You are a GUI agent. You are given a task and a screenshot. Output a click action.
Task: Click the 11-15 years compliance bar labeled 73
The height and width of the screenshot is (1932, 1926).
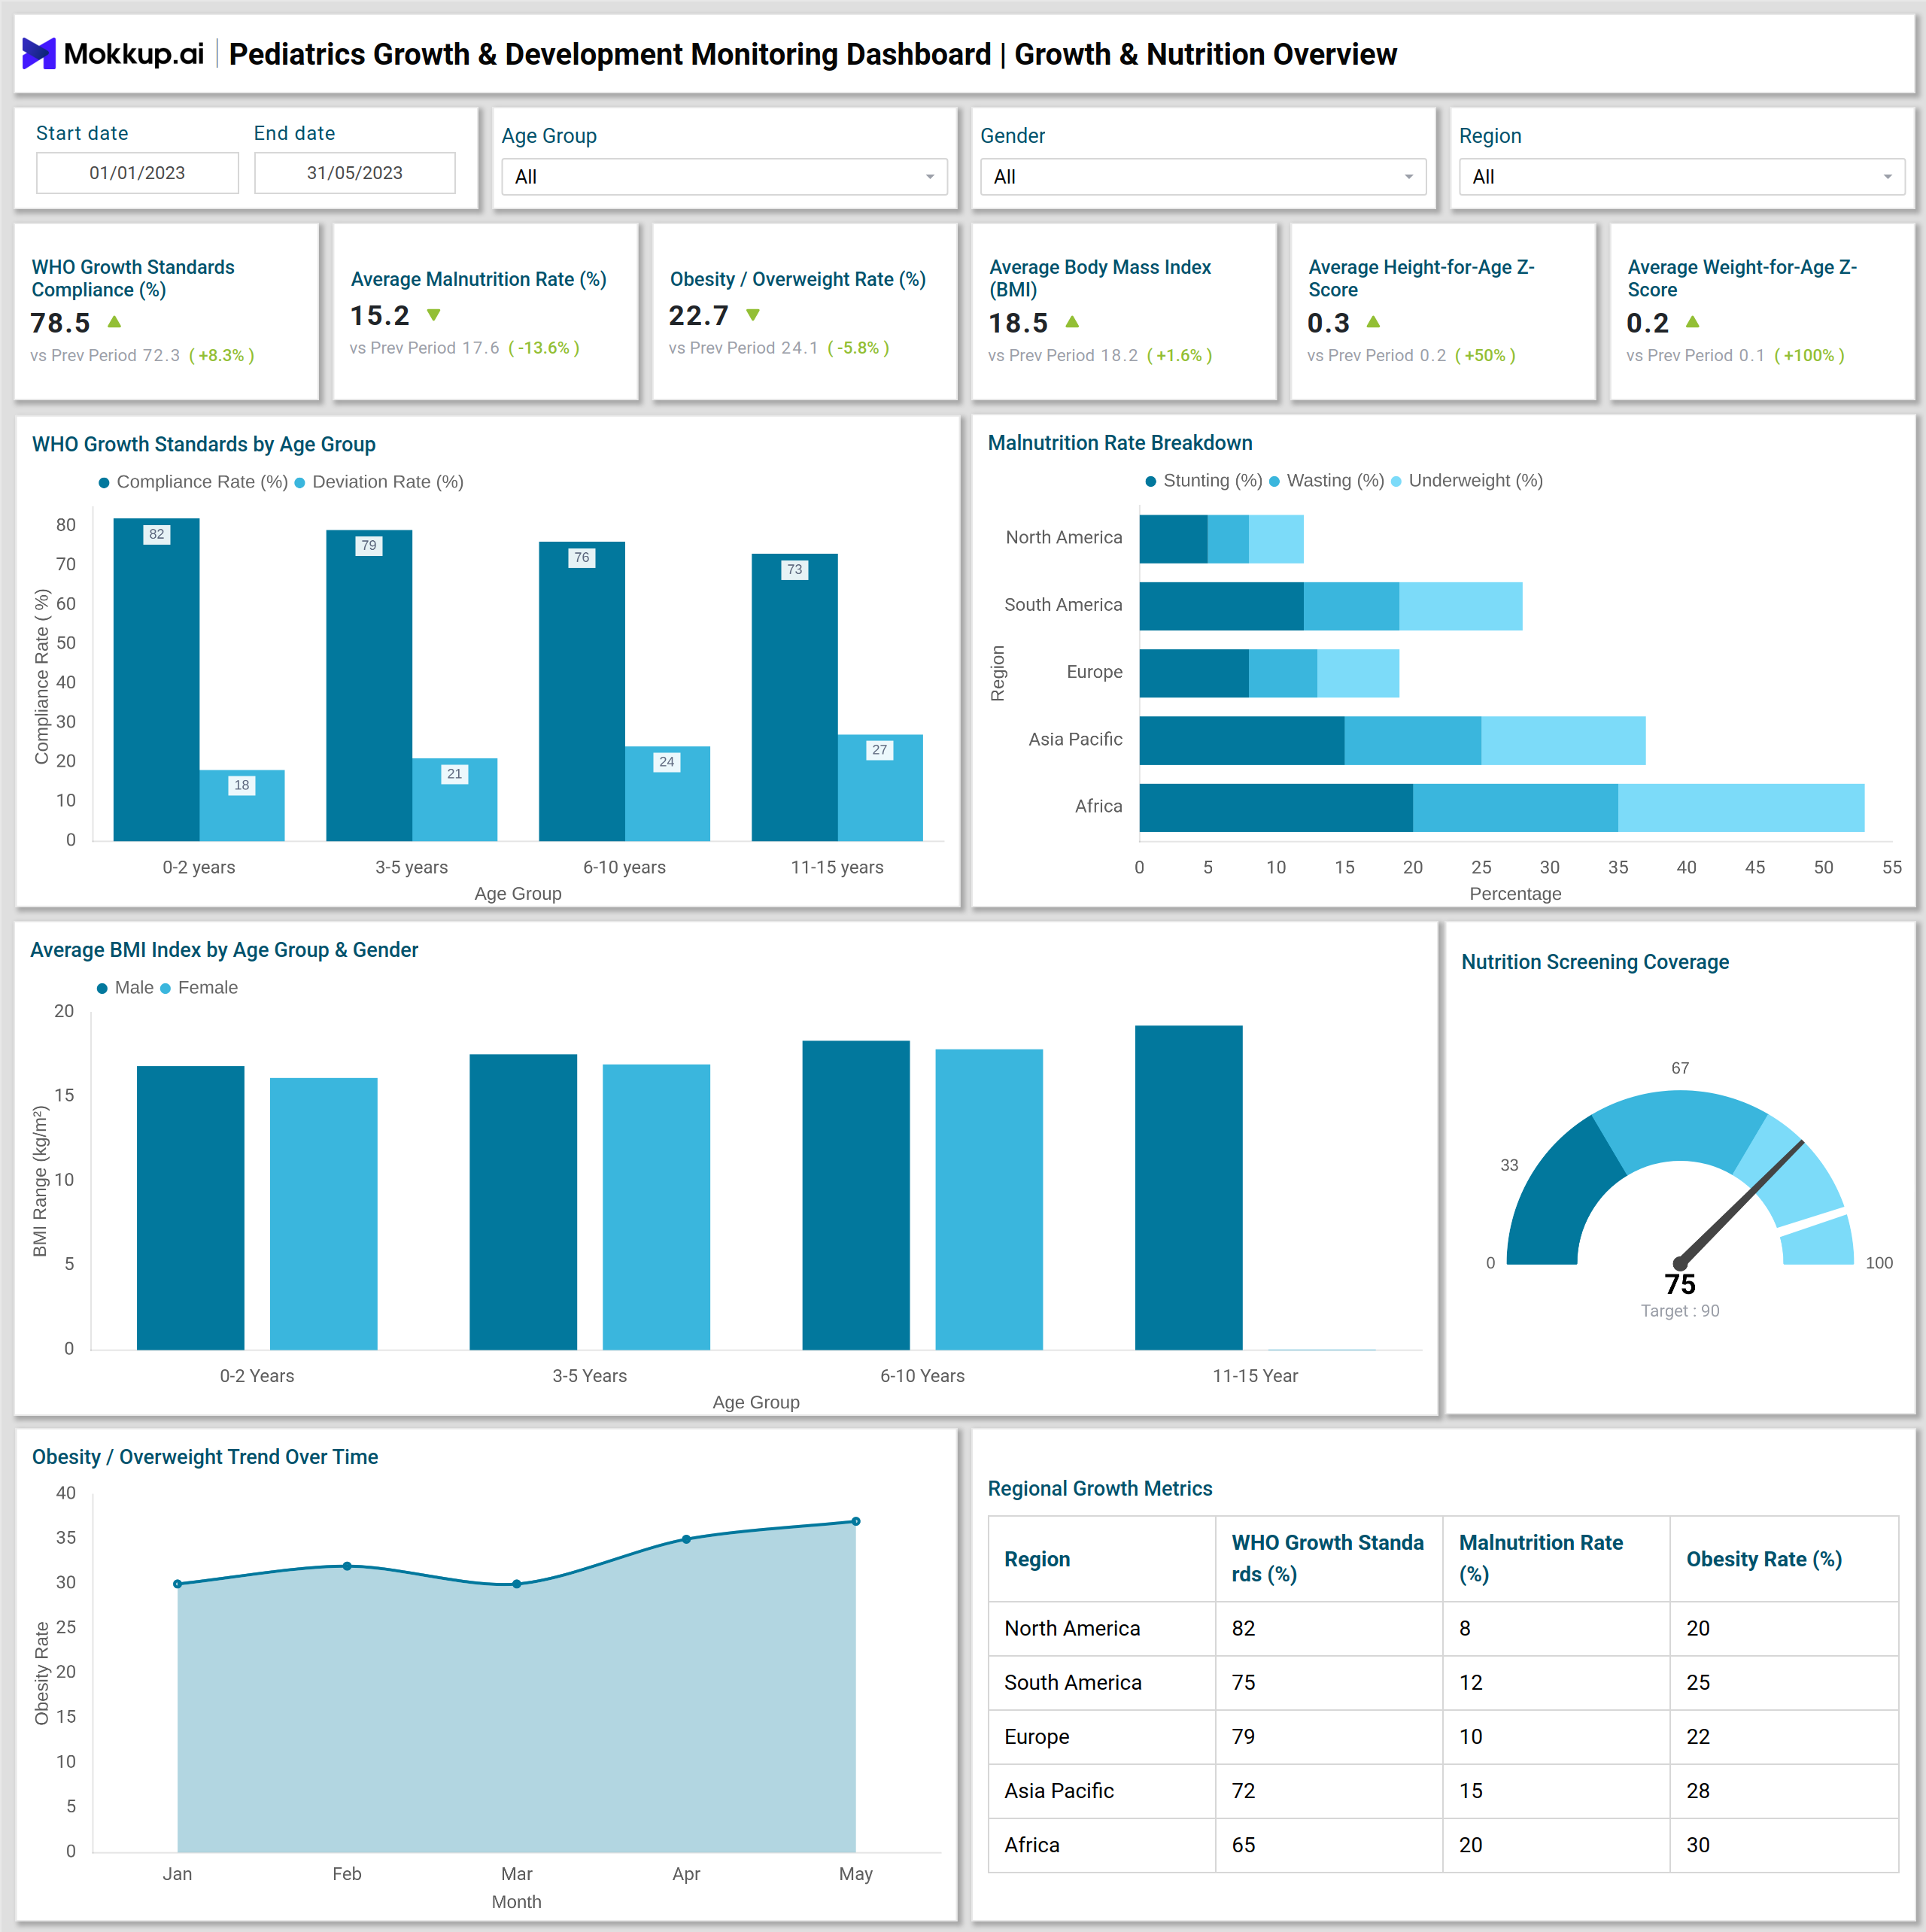[795, 697]
